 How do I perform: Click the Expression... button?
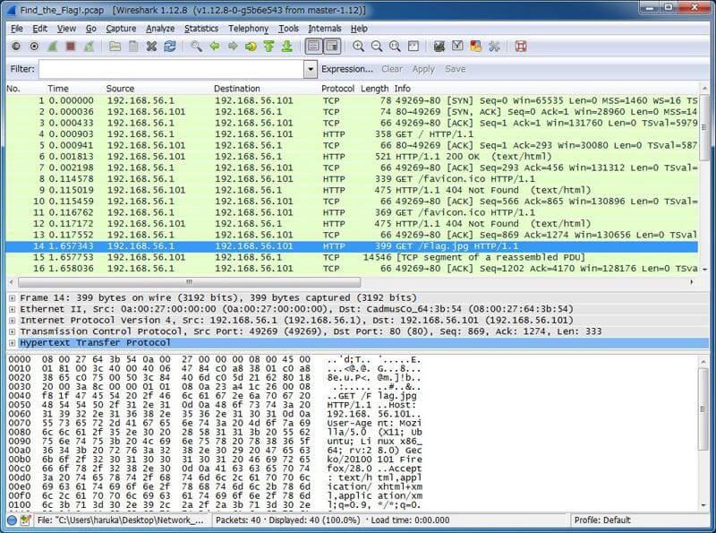[347, 69]
